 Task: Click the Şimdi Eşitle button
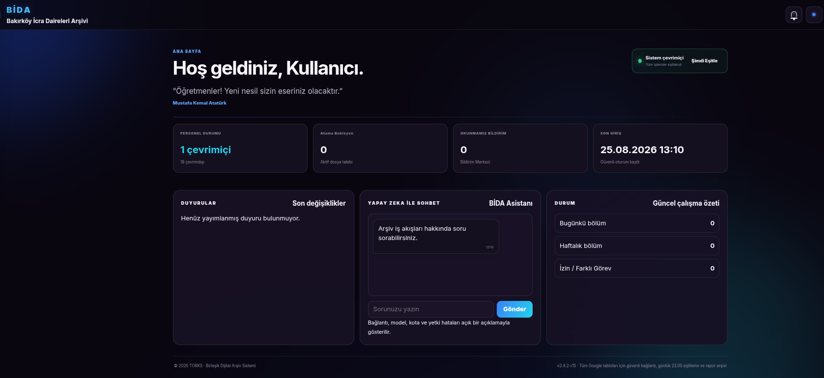click(x=704, y=61)
